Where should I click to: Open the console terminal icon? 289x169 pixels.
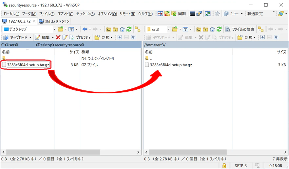[x=192, y=14]
